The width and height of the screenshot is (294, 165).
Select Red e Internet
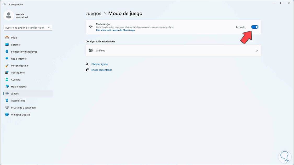(x=28, y=59)
